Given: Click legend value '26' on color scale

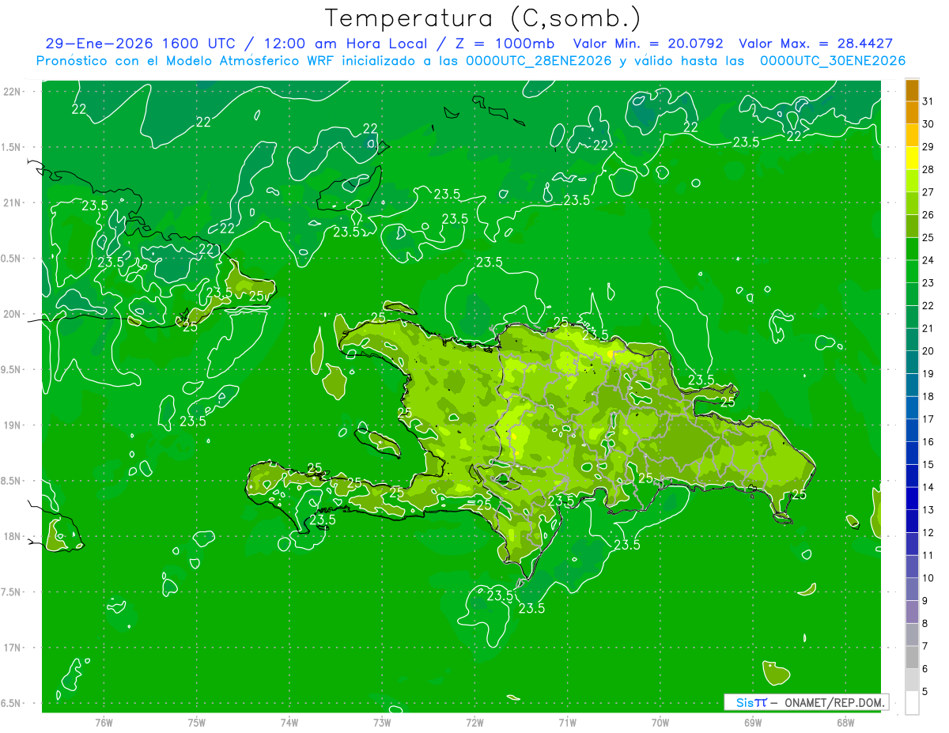Looking at the screenshot, I should pyautogui.click(x=928, y=214).
